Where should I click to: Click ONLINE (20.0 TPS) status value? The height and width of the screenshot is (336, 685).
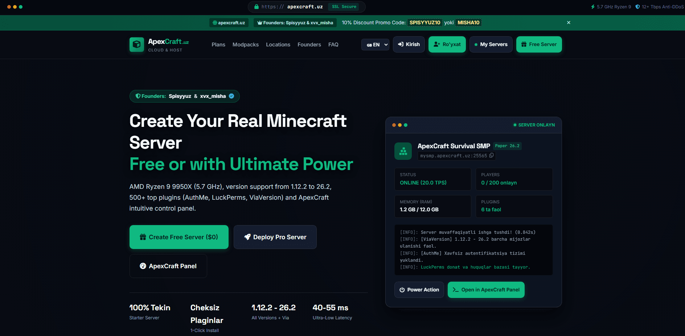[423, 183]
